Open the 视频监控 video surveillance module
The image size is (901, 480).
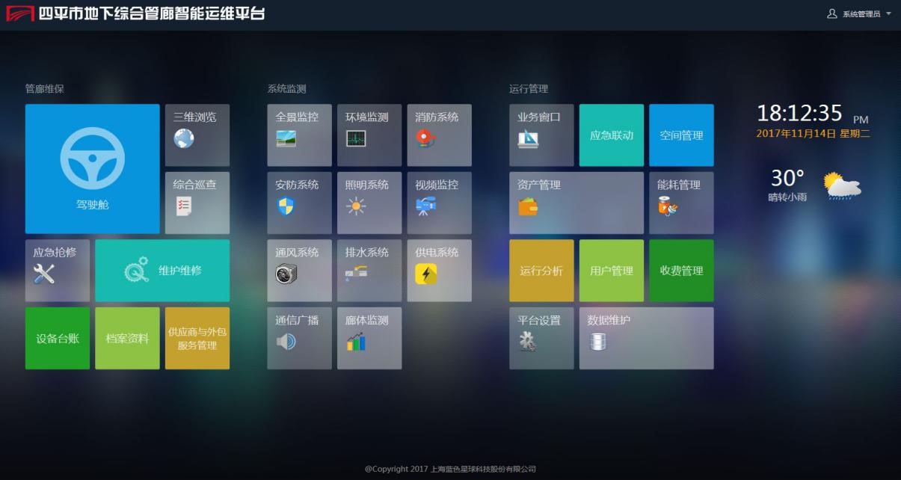(439, 203)
